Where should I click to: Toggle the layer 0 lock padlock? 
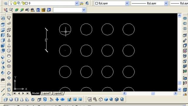pos(23,3)
